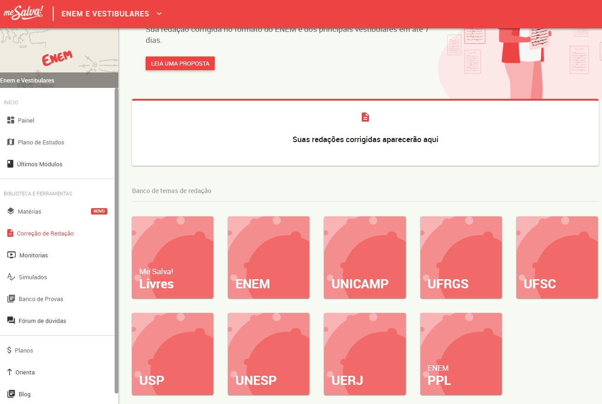Click the Correção de Redação document icon
Viewport: 602px width, 404px height.
(10, 233)
